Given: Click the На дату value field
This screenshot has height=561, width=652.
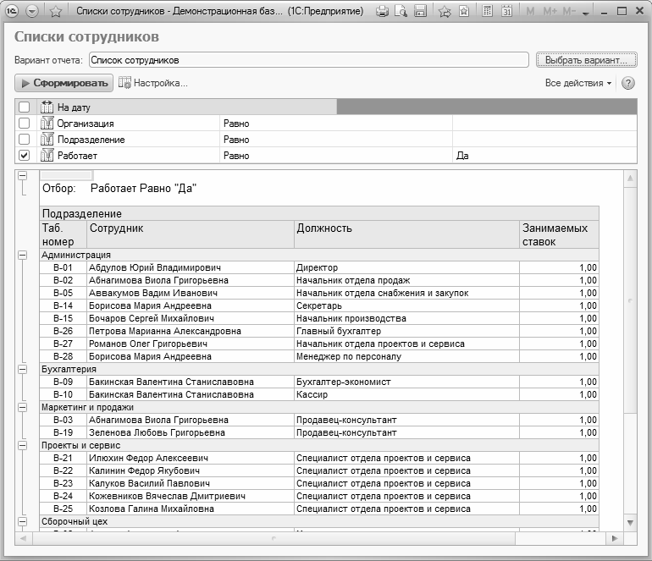Looking at the screenshot, I should point(487,107).
